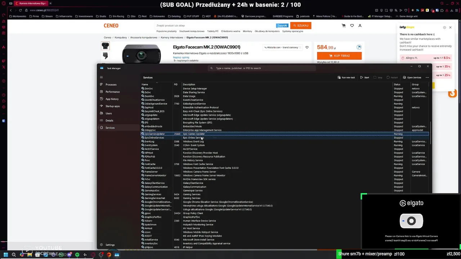Sort services by PID column

[178, 84]
